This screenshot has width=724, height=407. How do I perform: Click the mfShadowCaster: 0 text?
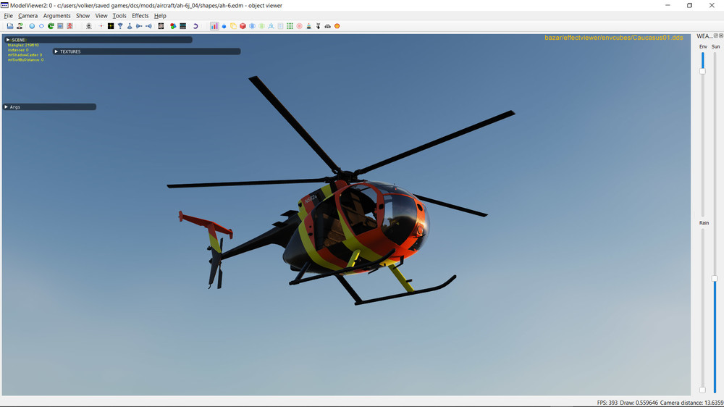tap(25, 55)
